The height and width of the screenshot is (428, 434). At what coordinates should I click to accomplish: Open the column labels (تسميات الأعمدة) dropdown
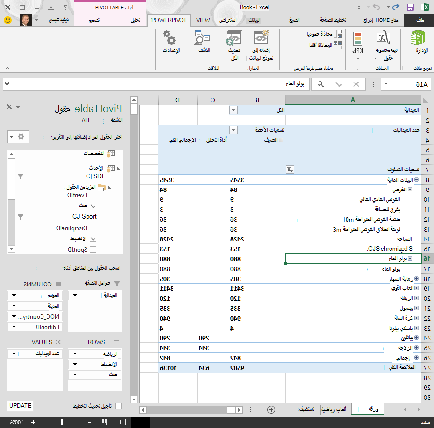click(234, 130)
